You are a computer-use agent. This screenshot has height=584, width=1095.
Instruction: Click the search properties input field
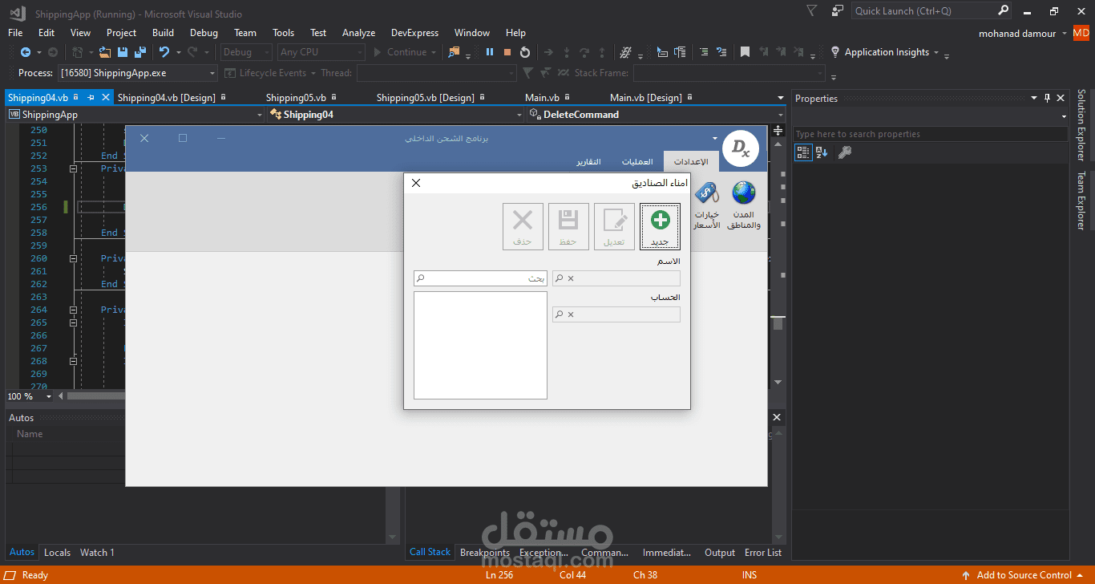coord(931,134)
